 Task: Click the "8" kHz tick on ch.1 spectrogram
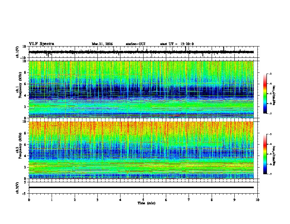26,72
